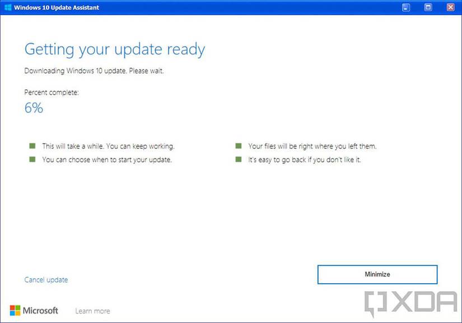
Task: Click the Windows logo in title bar
Action: pos(8,7)
